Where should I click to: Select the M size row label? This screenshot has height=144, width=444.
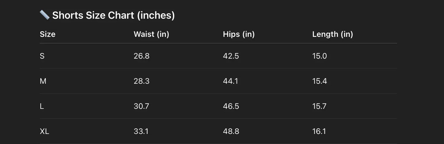click(x=43, y=81)
